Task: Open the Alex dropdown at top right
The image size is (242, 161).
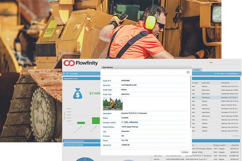Action: [223, 62]
